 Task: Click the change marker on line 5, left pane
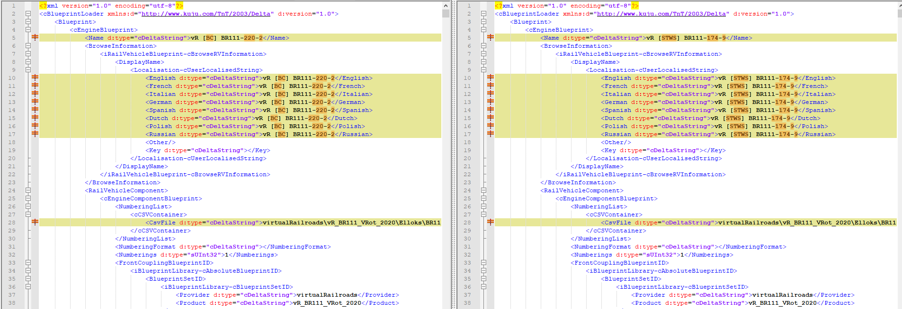[x=35, y=37]
